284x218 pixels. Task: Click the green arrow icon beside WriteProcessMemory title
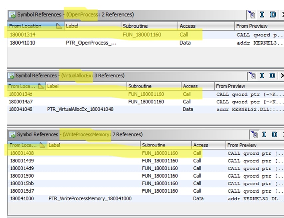click(x=12, y=134)
